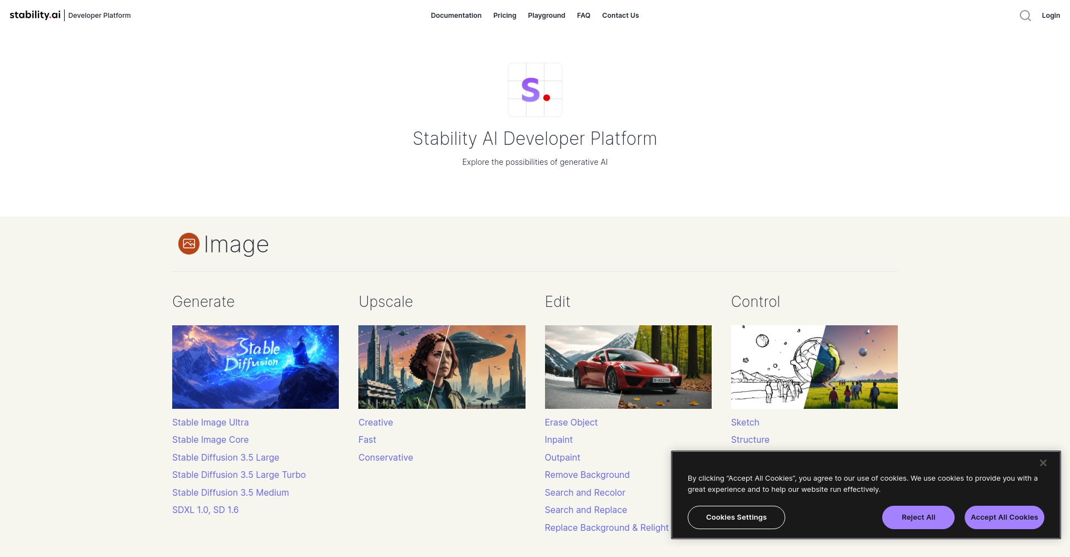Open the Playground nav item
The height and width of the screenshot is (557, 1070).
click(546, 16)
